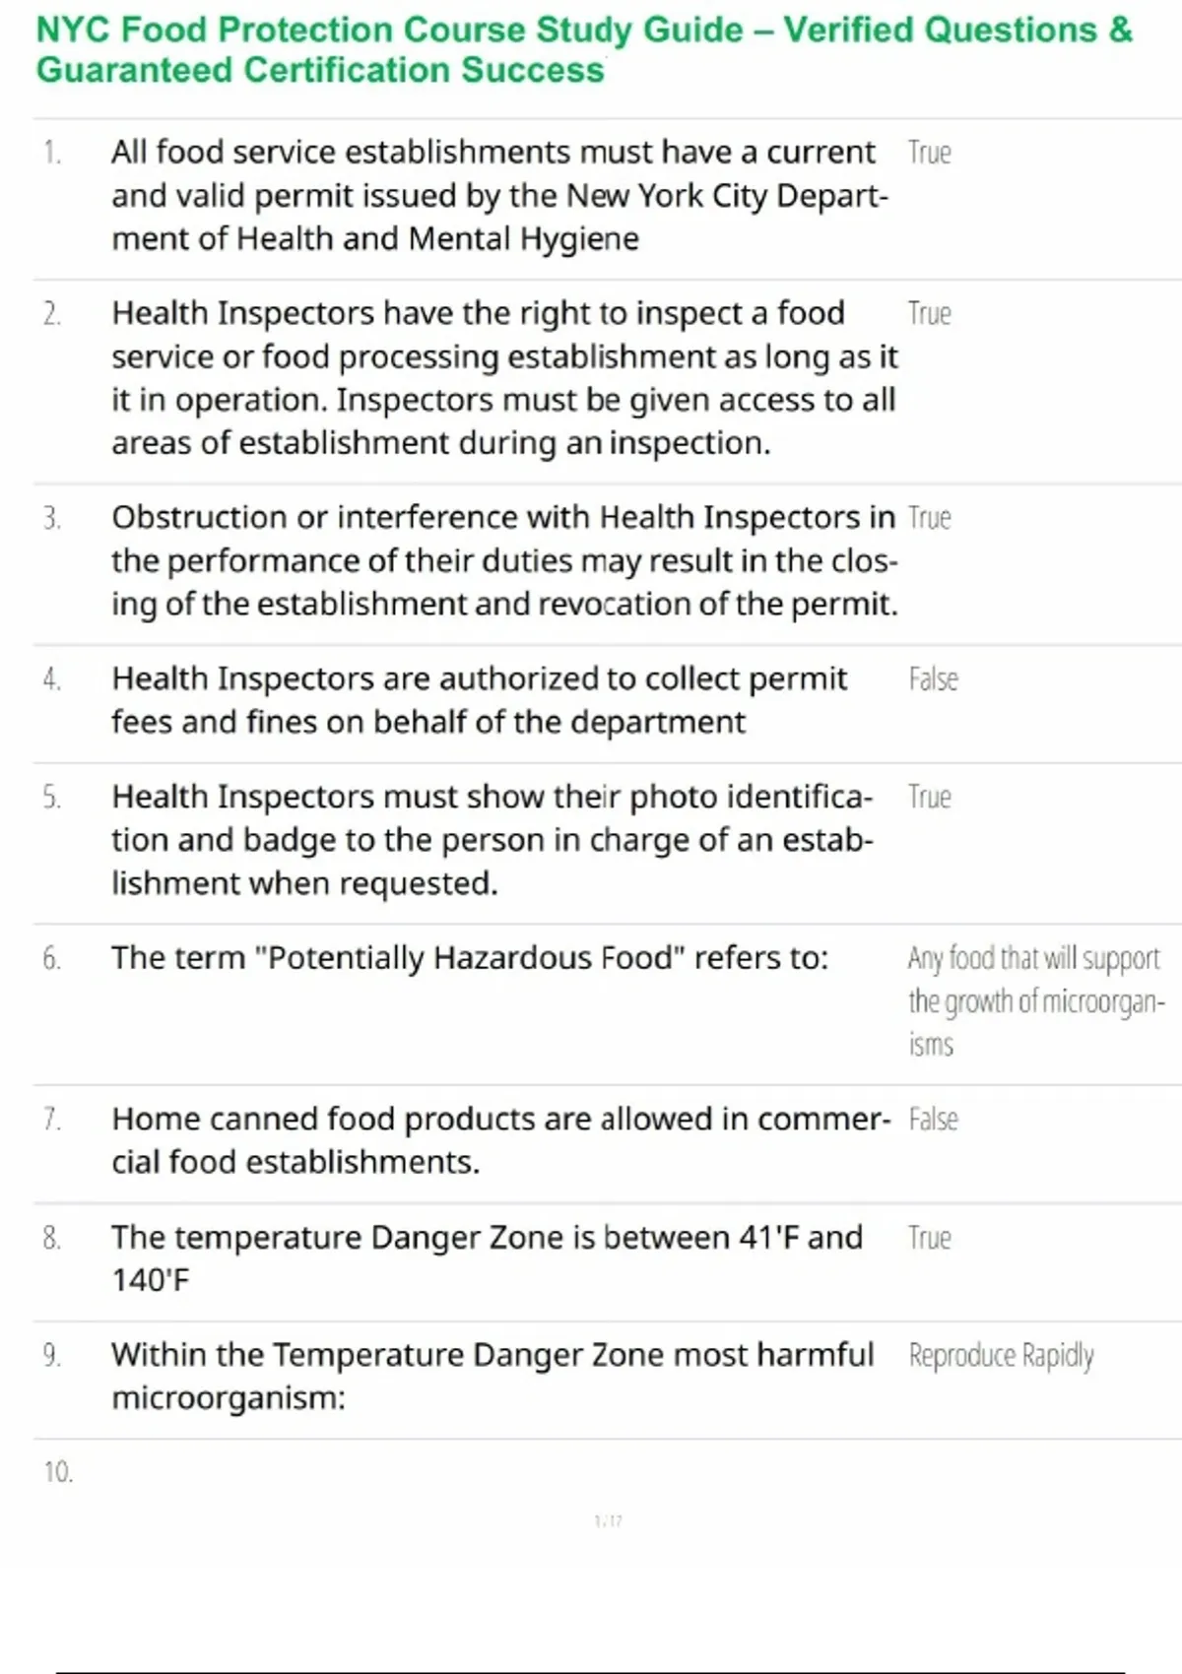Select question 2 about inspectors' right to inspect
This screenshot has height=1674, width=1182.
(503, 378)
